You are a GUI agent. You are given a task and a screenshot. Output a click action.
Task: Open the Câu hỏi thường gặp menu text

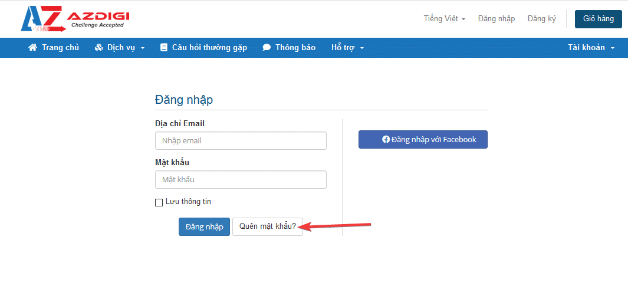tap(209, 48)
